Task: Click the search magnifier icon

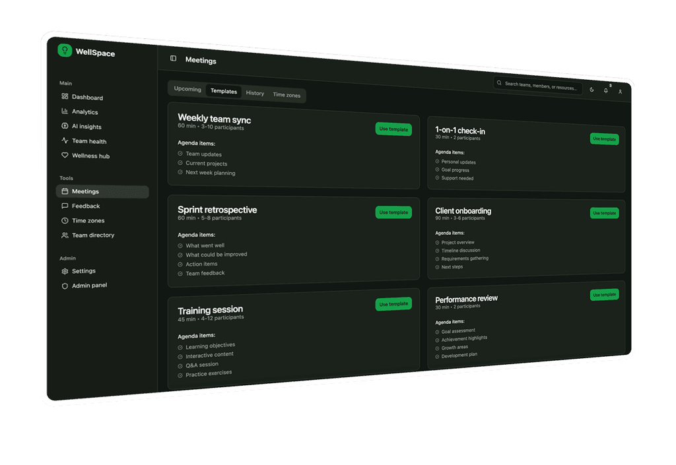Action: (499, 82)
